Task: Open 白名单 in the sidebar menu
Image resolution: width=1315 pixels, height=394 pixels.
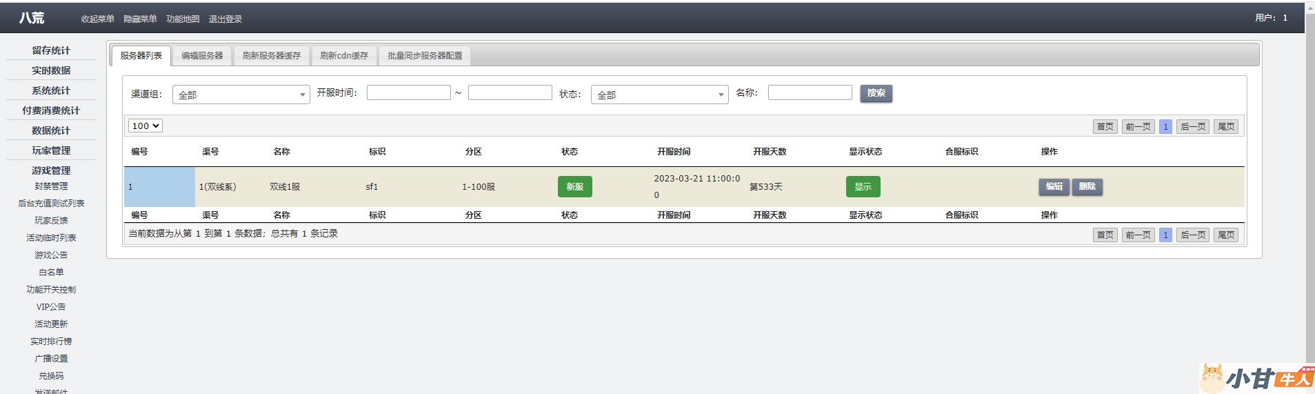Action: click(x=51, y=273)
